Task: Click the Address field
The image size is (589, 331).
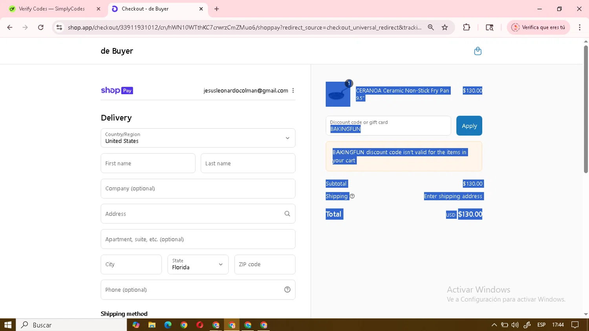Action: pyautogui.click(x=198, y=214)
